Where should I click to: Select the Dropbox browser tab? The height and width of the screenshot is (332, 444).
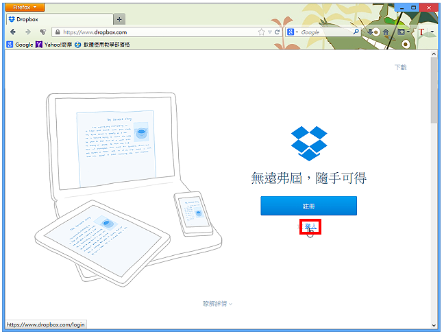(x=60, y=19)
